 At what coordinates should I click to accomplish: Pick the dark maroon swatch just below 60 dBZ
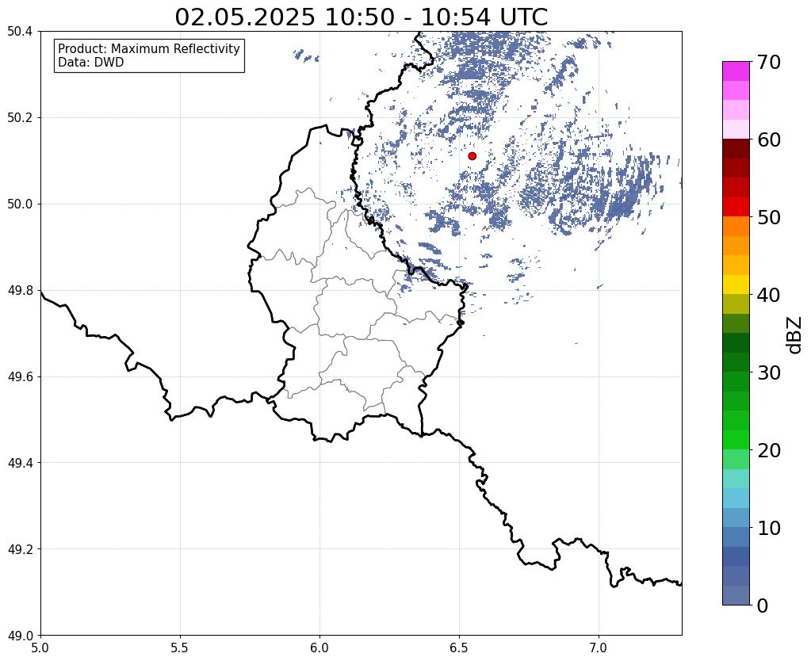pyautogui.click(x=736, y=149)
